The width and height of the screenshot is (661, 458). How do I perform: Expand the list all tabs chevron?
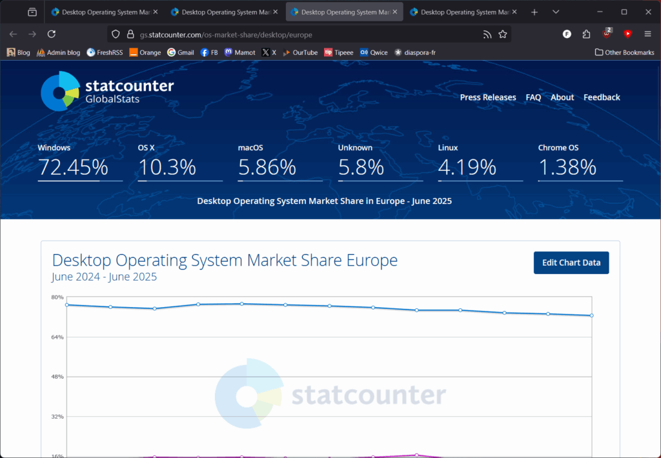556,12
